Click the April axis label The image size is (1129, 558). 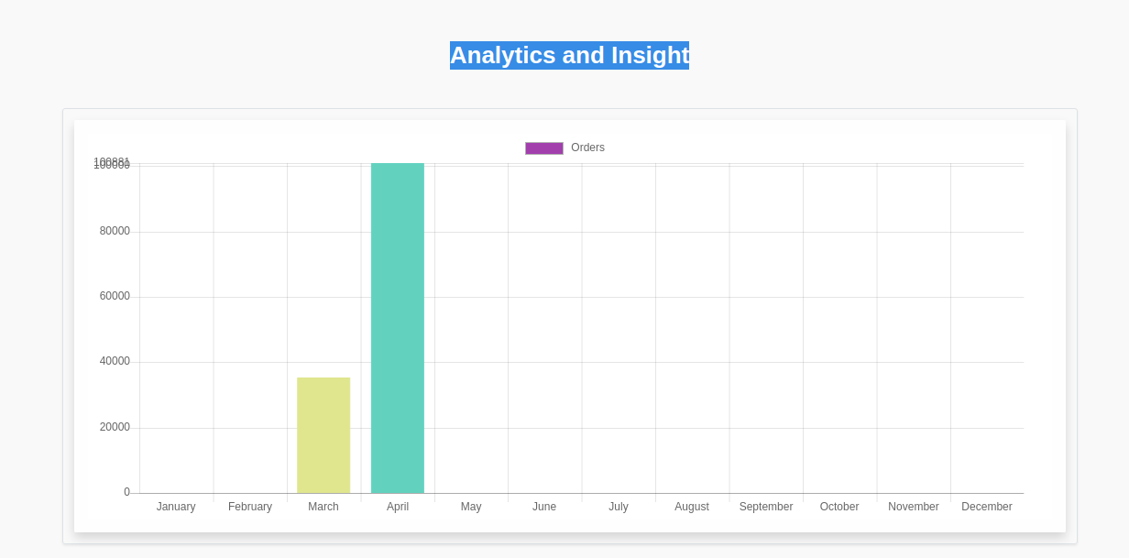coord(398,507)
